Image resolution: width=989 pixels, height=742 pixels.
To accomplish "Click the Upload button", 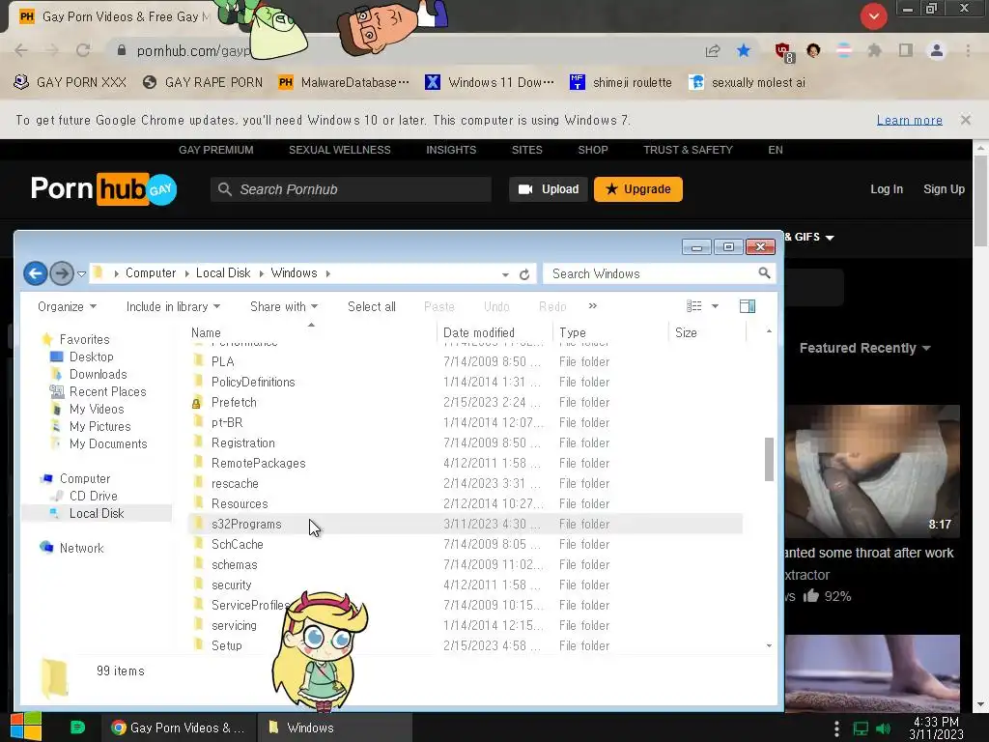I will pos(549,189).
